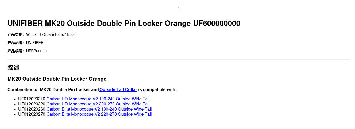
Task: Click the 描述 section heading
Action: pos(13,68)
